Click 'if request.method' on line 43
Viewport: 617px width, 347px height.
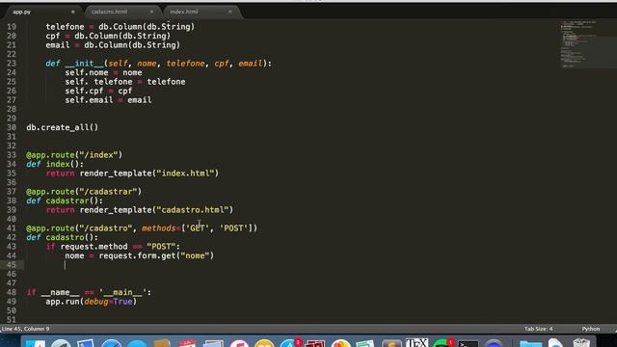coord(87,247)
